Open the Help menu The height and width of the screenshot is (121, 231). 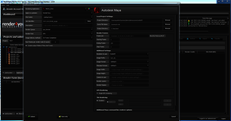coord(8,5)
